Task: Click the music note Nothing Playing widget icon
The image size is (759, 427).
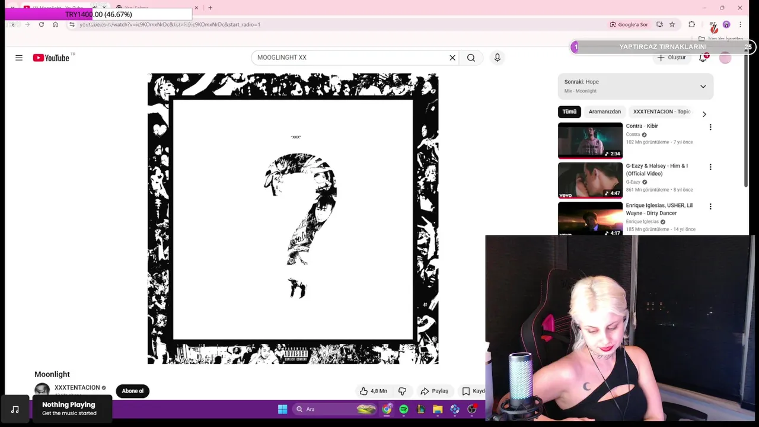Action: pos(15,409)
